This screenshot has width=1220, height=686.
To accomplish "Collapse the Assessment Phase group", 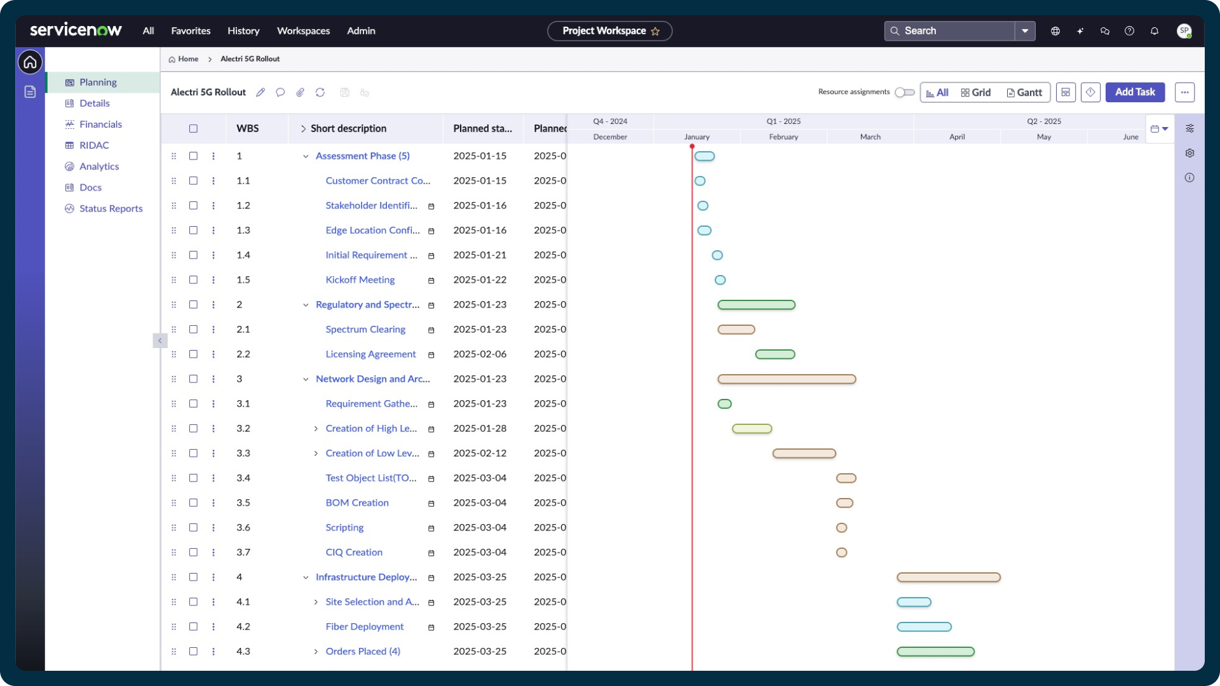I will tap(306, 157).
